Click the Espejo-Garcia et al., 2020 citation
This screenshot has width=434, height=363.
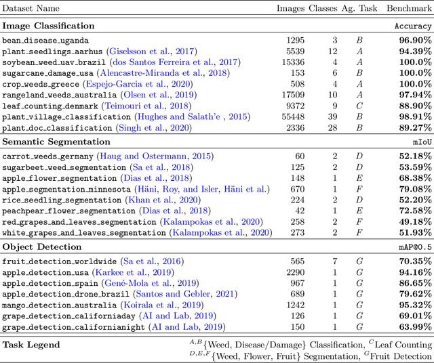point(138,84)
